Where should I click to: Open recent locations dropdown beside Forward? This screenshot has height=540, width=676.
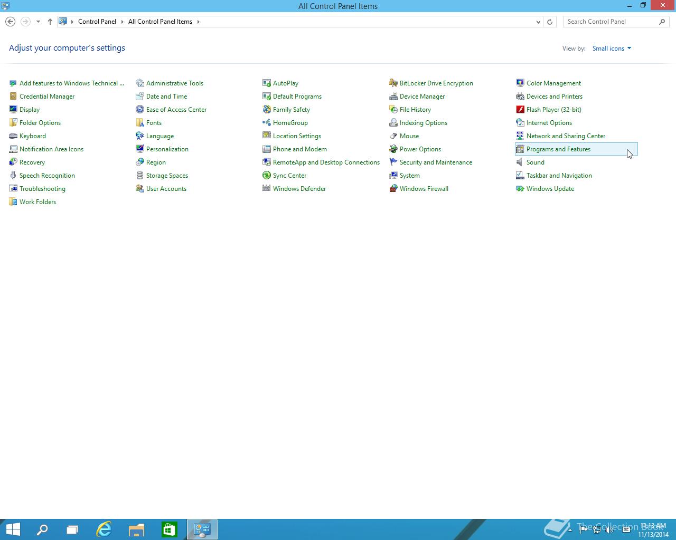(x=38, y=22)
